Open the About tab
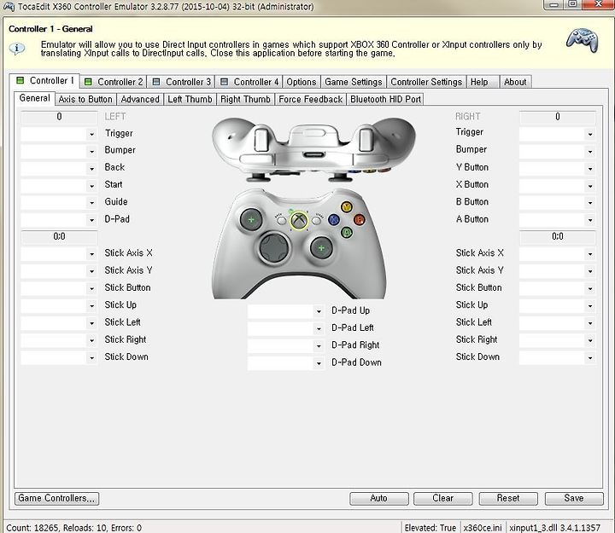Image resolution: width=615 pixels, height=533 pixels. [x=515, y=82]
